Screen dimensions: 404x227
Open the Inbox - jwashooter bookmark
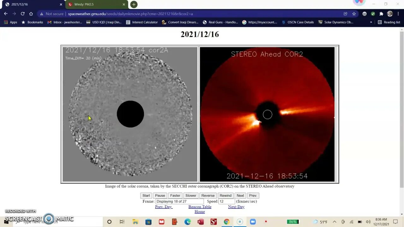(65, 22)
